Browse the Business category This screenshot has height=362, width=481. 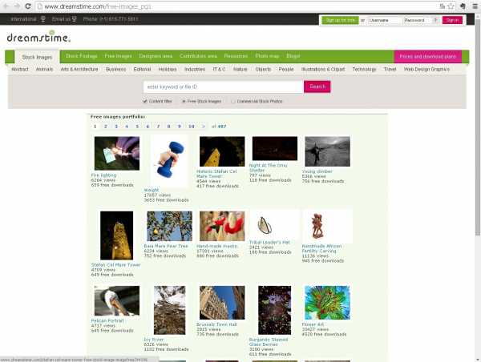(x=116, y=69)
